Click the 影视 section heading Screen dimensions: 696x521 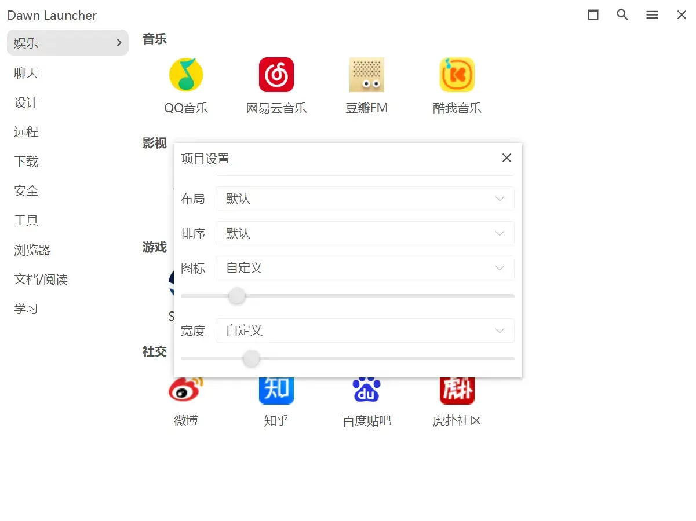pyautogui.click(x=155, y=144)
